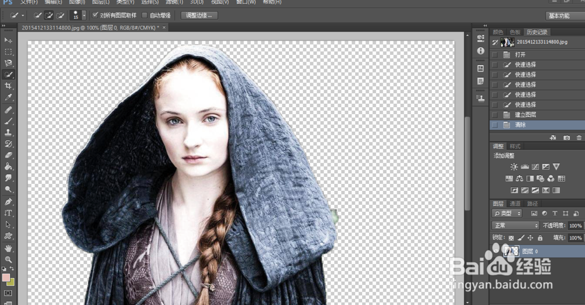
Task: Enable 自动增强 checkbox
Action: (144, 15)
